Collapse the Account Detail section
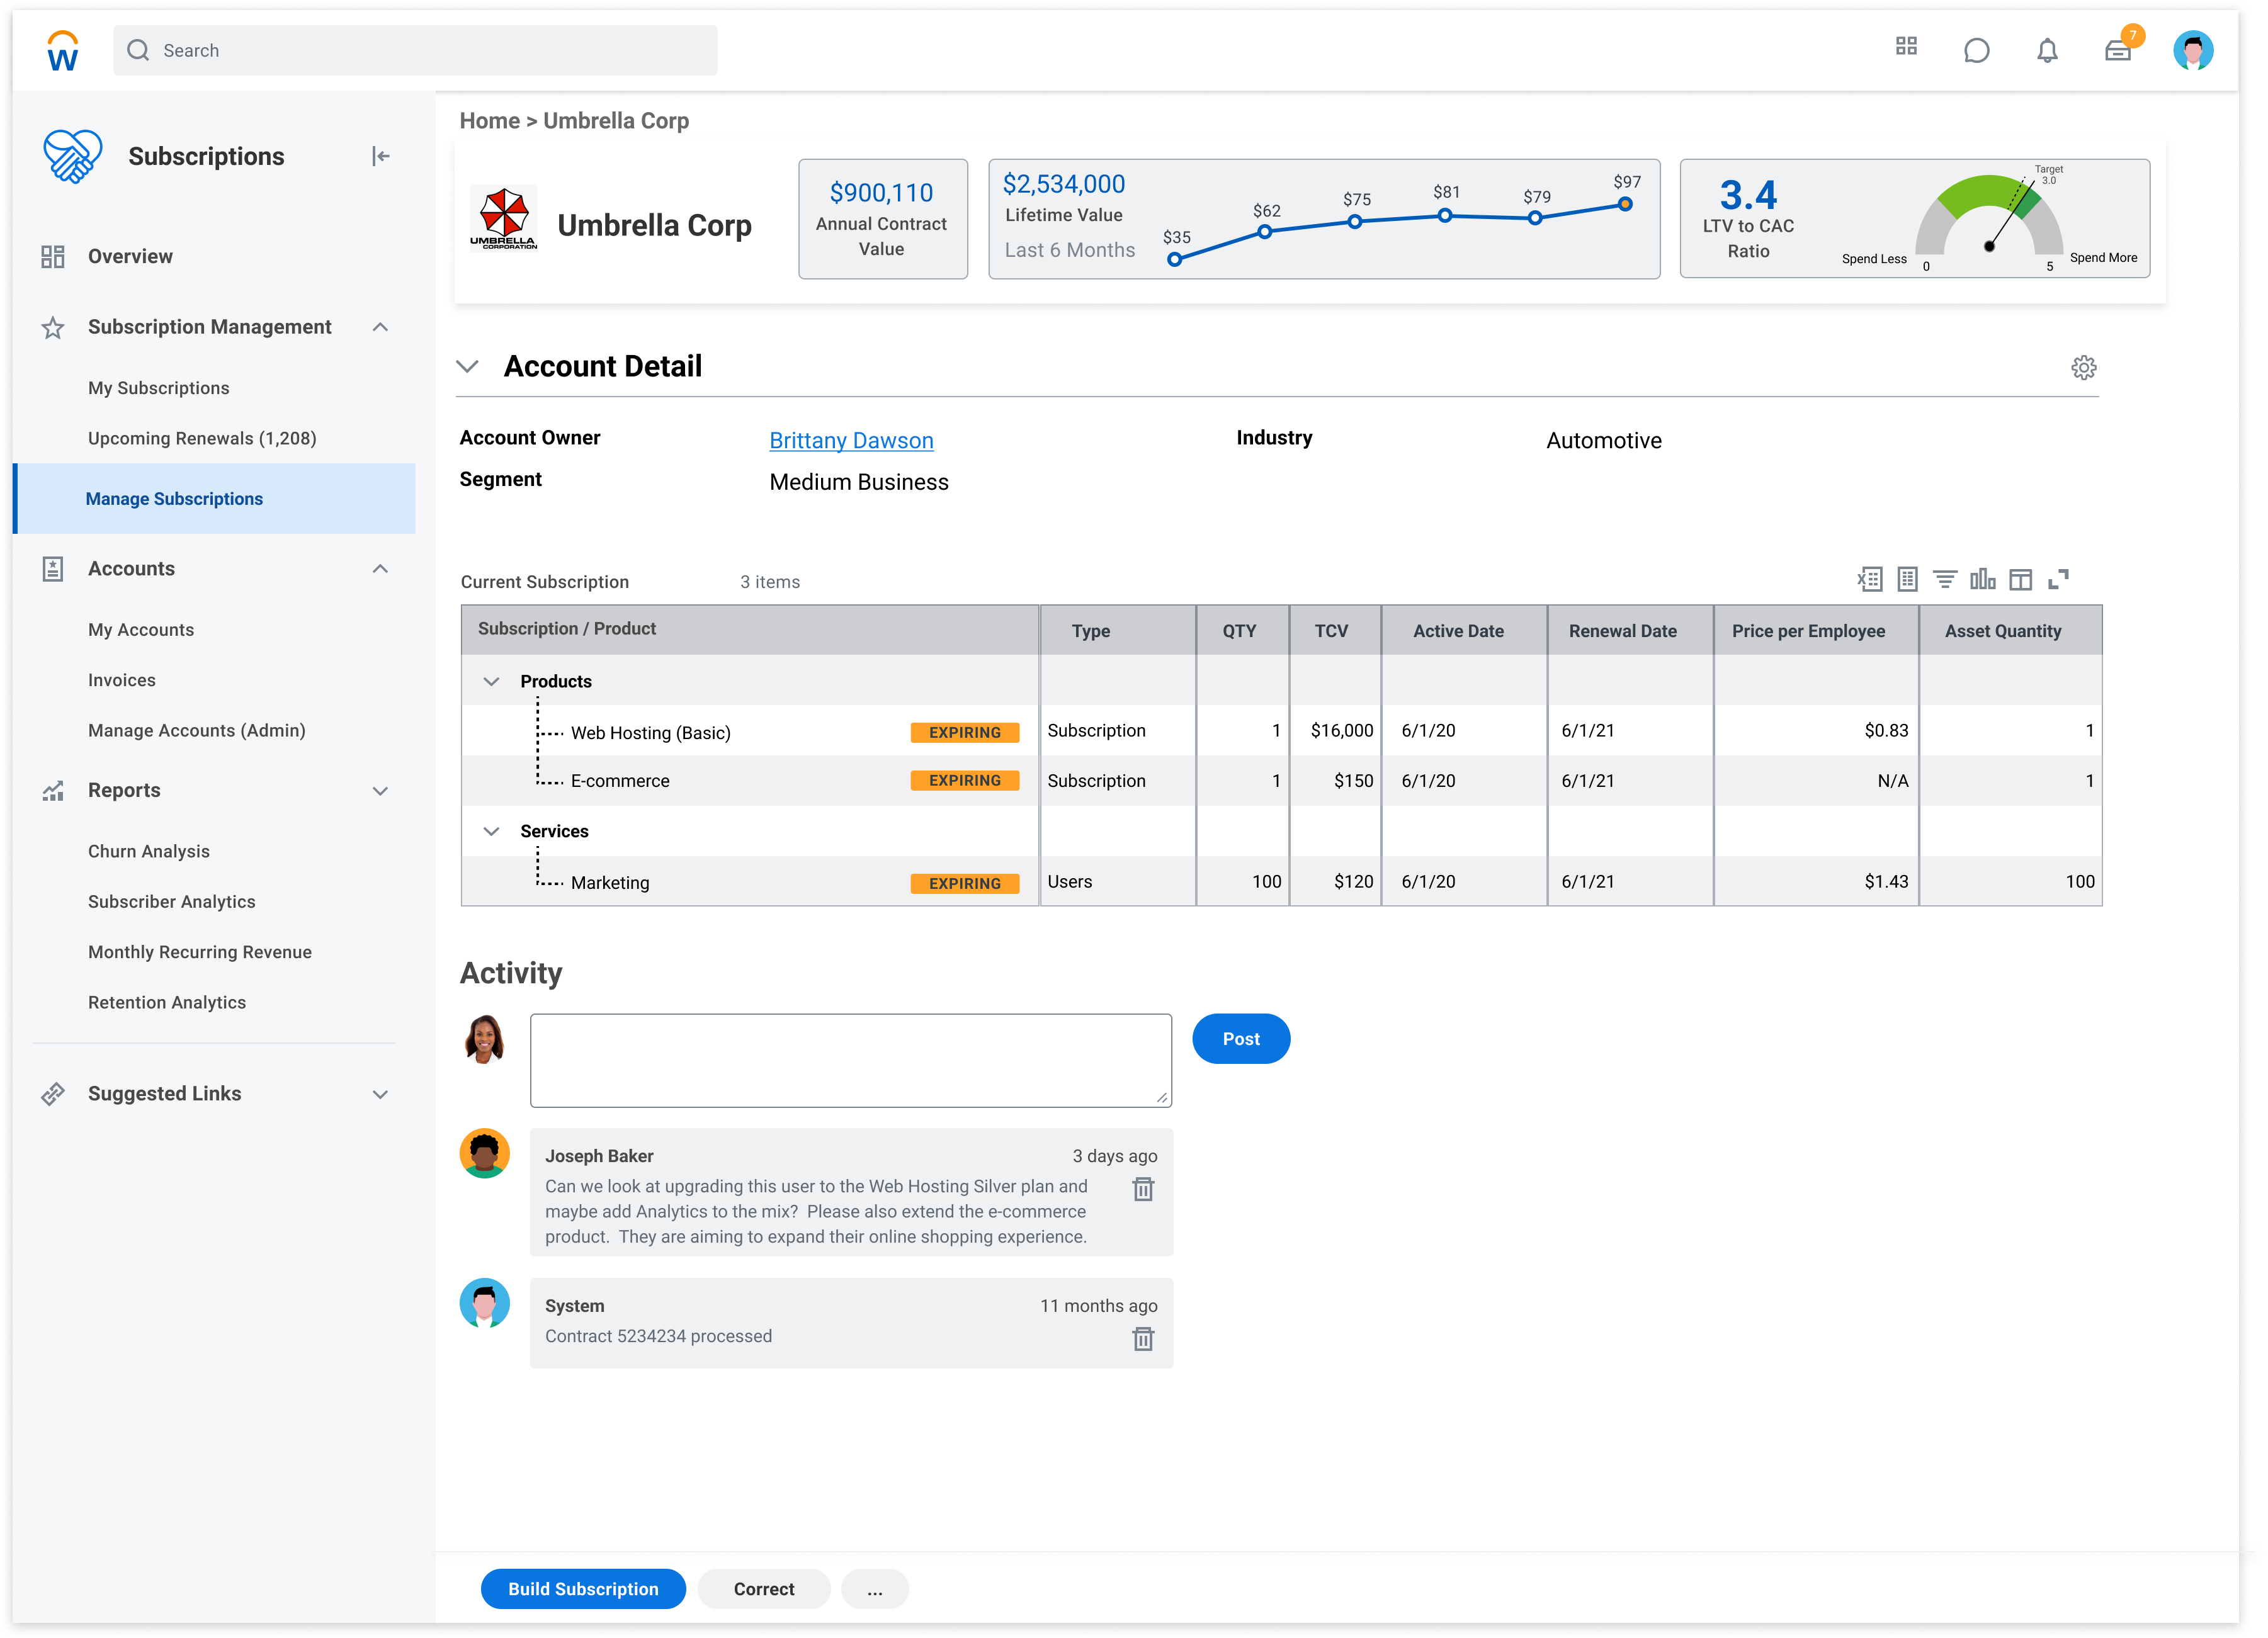 point(467,367)
